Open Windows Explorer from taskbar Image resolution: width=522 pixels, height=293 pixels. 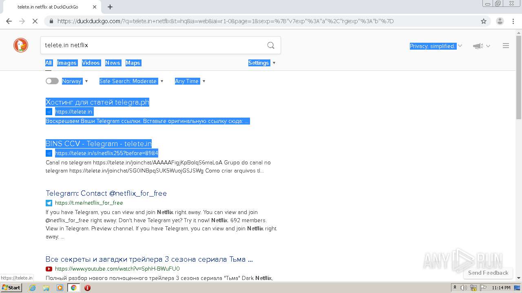[46, 288]
